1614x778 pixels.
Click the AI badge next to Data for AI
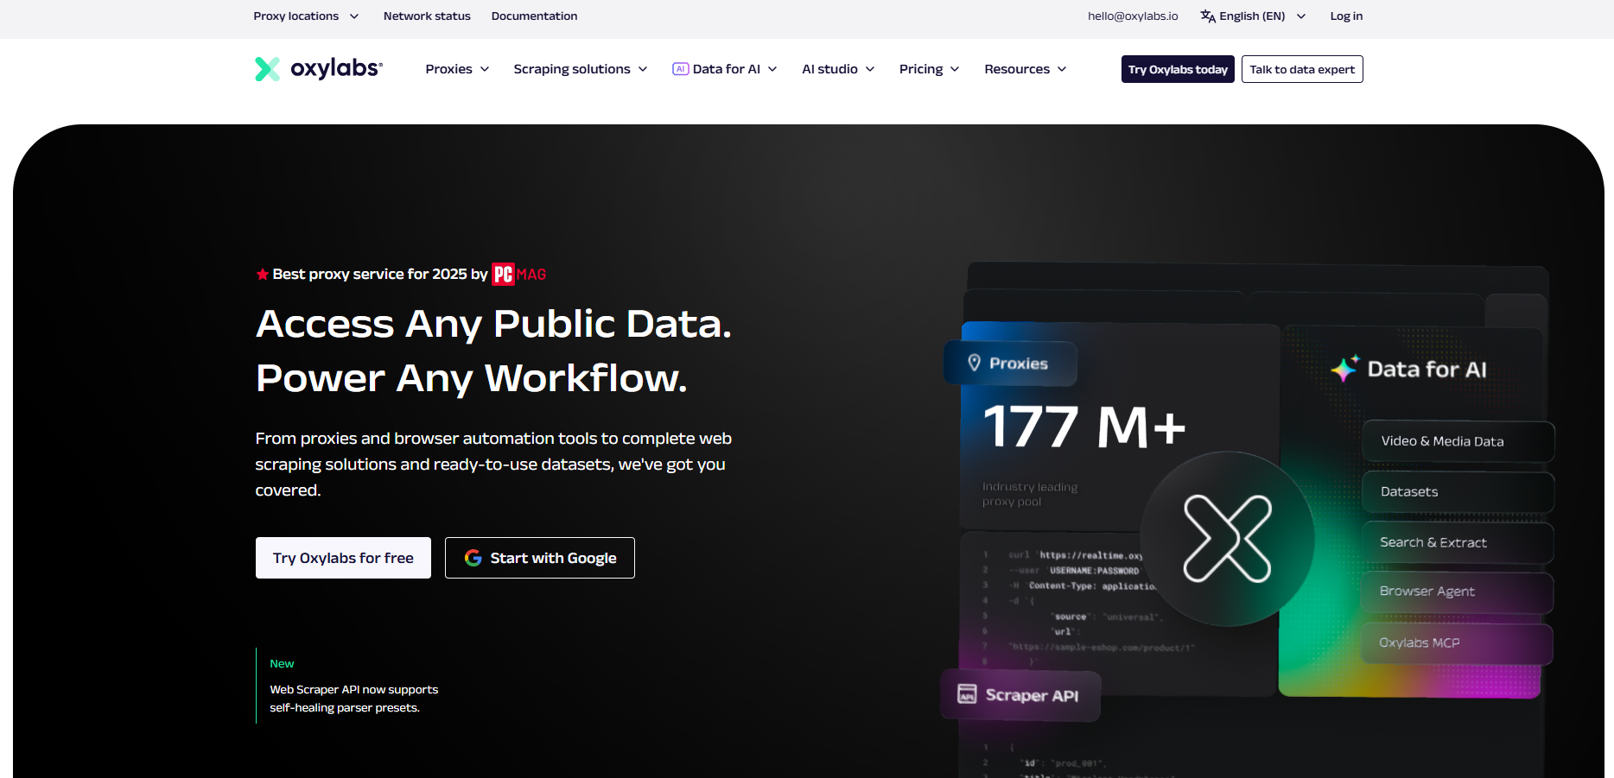point(681,68)
